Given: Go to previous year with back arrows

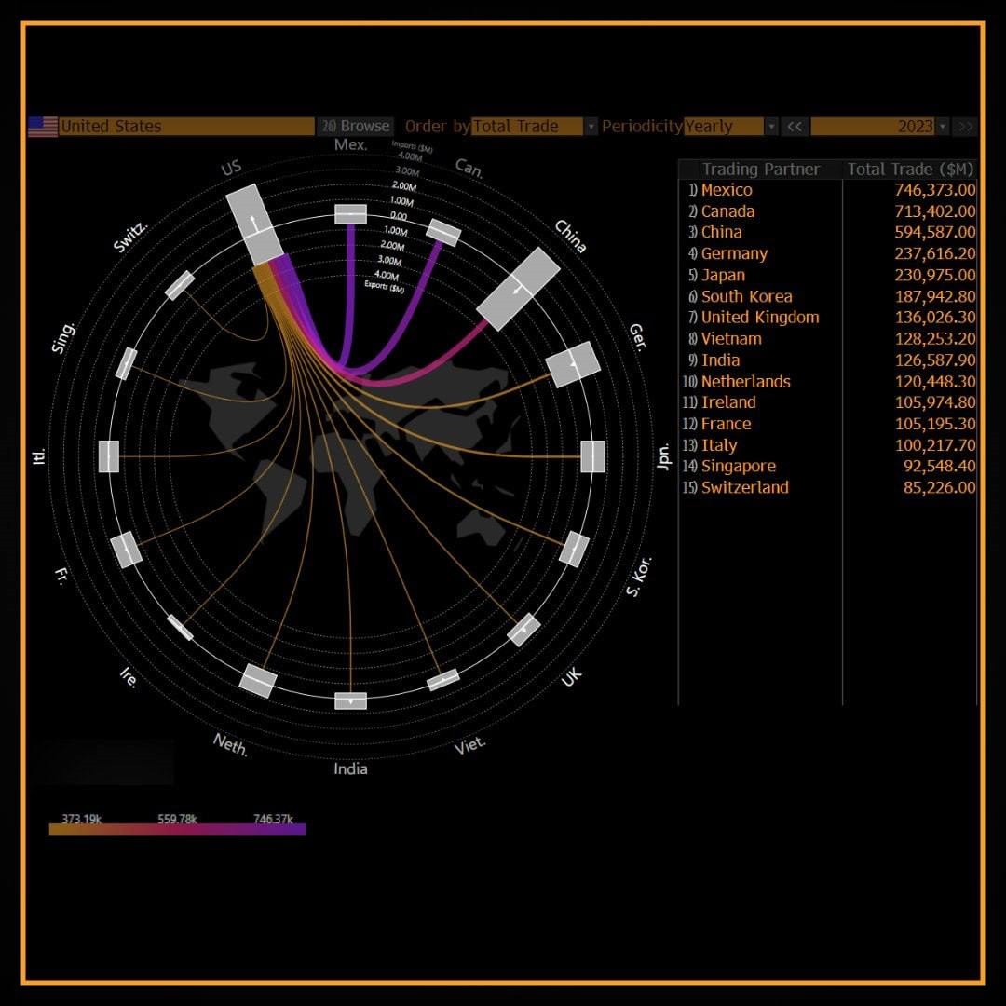Looking at the screenshot, I should click(795, 127).
